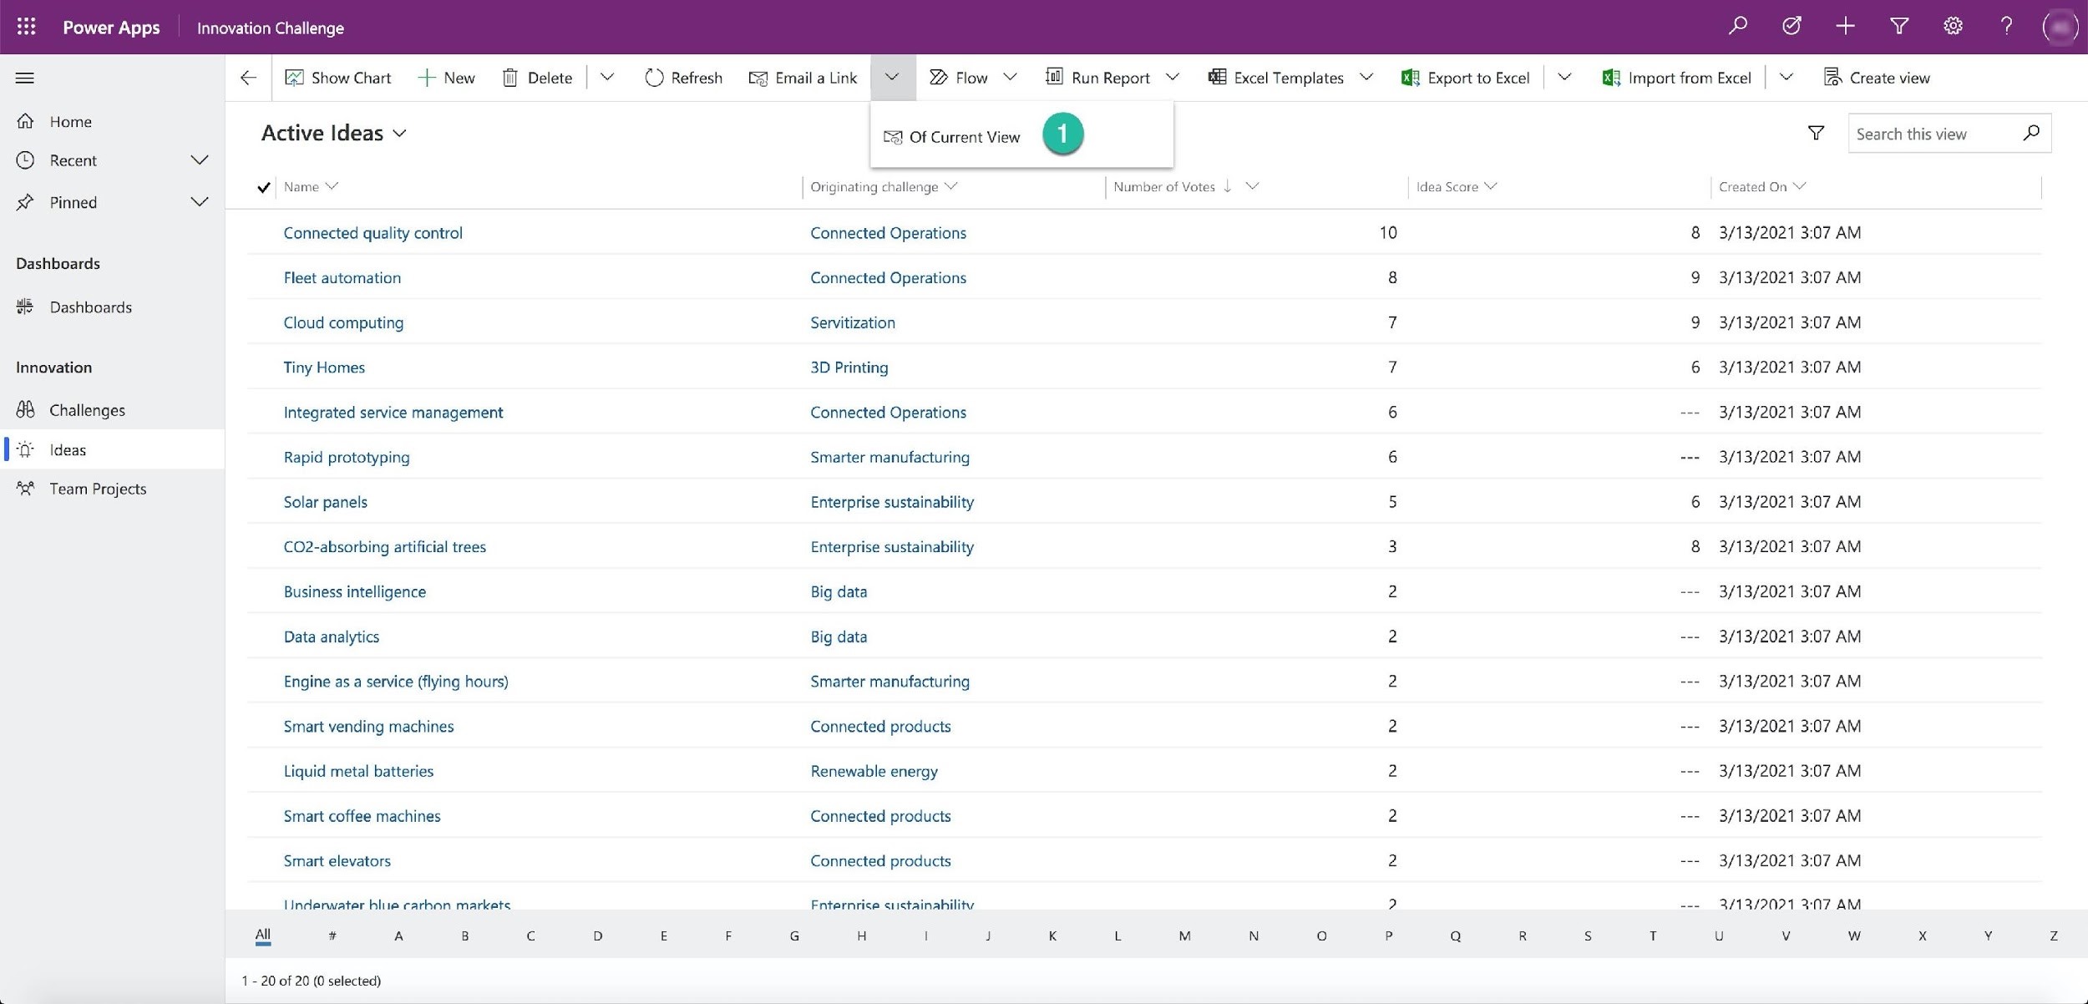The width and height of the screenshot is (2088, 1004).
Task: Open Excel Templates command
Action: point(1275,78)
